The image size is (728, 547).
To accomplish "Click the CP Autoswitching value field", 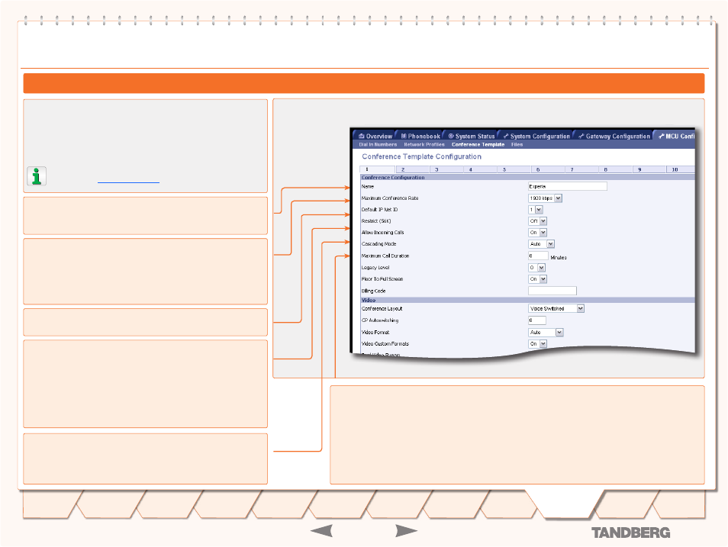I will pos(537,320).
